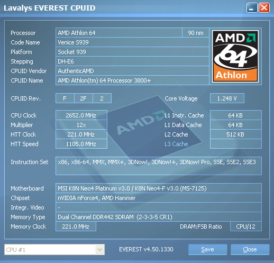Open the CPU #1 selector dropdown
Screen dimensions: 274x263
point(54,250)
